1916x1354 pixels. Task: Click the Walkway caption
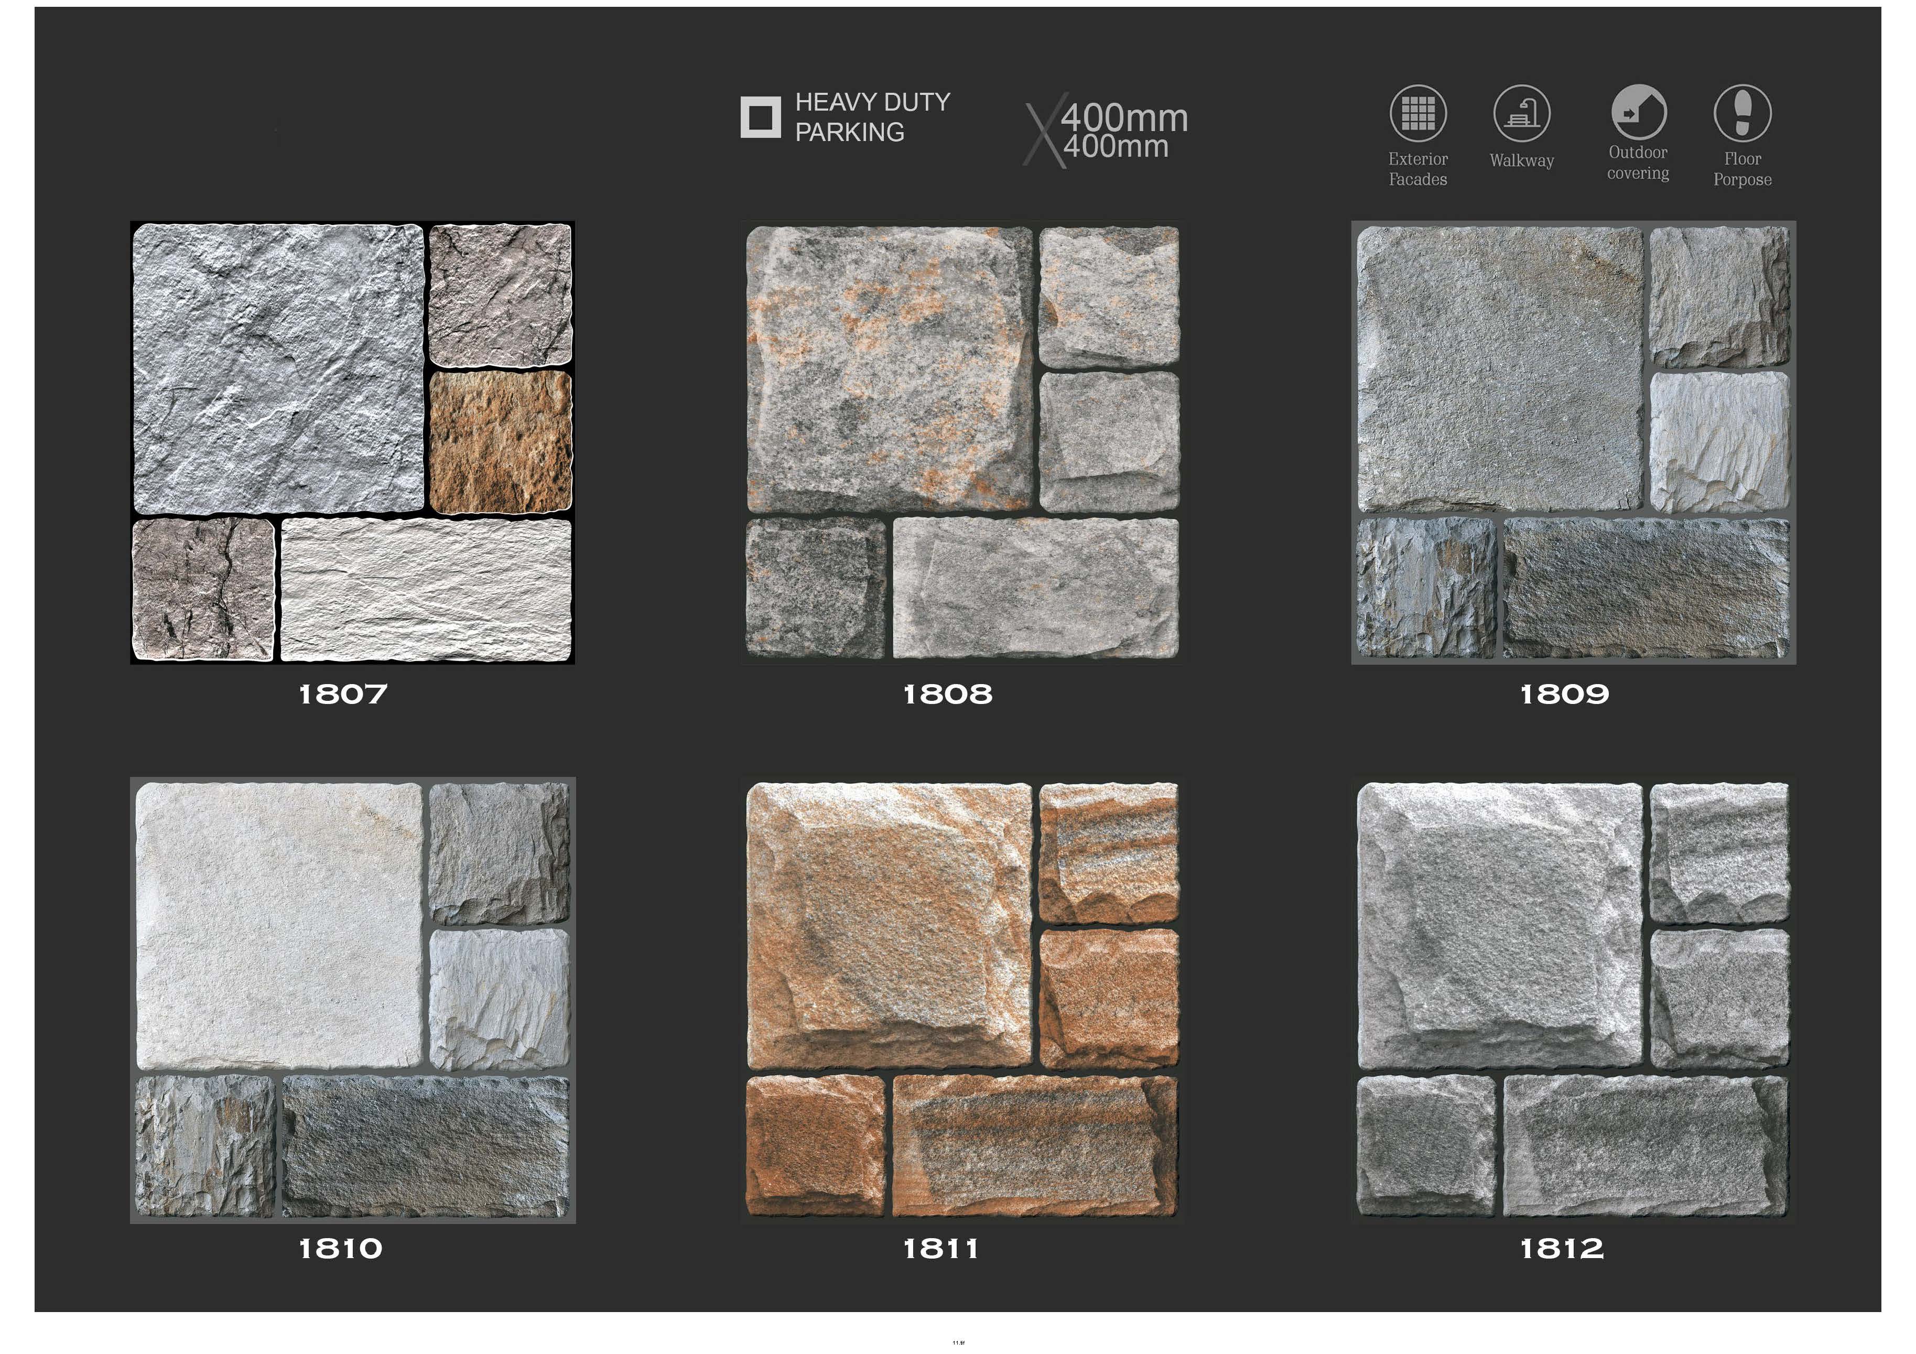point(1521,160)
